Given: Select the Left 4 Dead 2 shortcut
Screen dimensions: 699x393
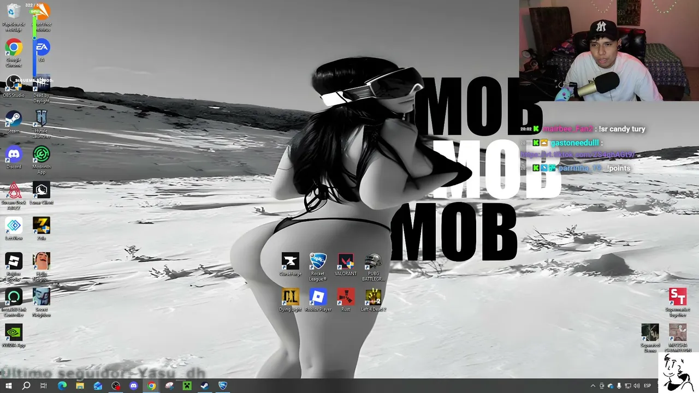Looking at the screenshot, I should pos(374,300).
